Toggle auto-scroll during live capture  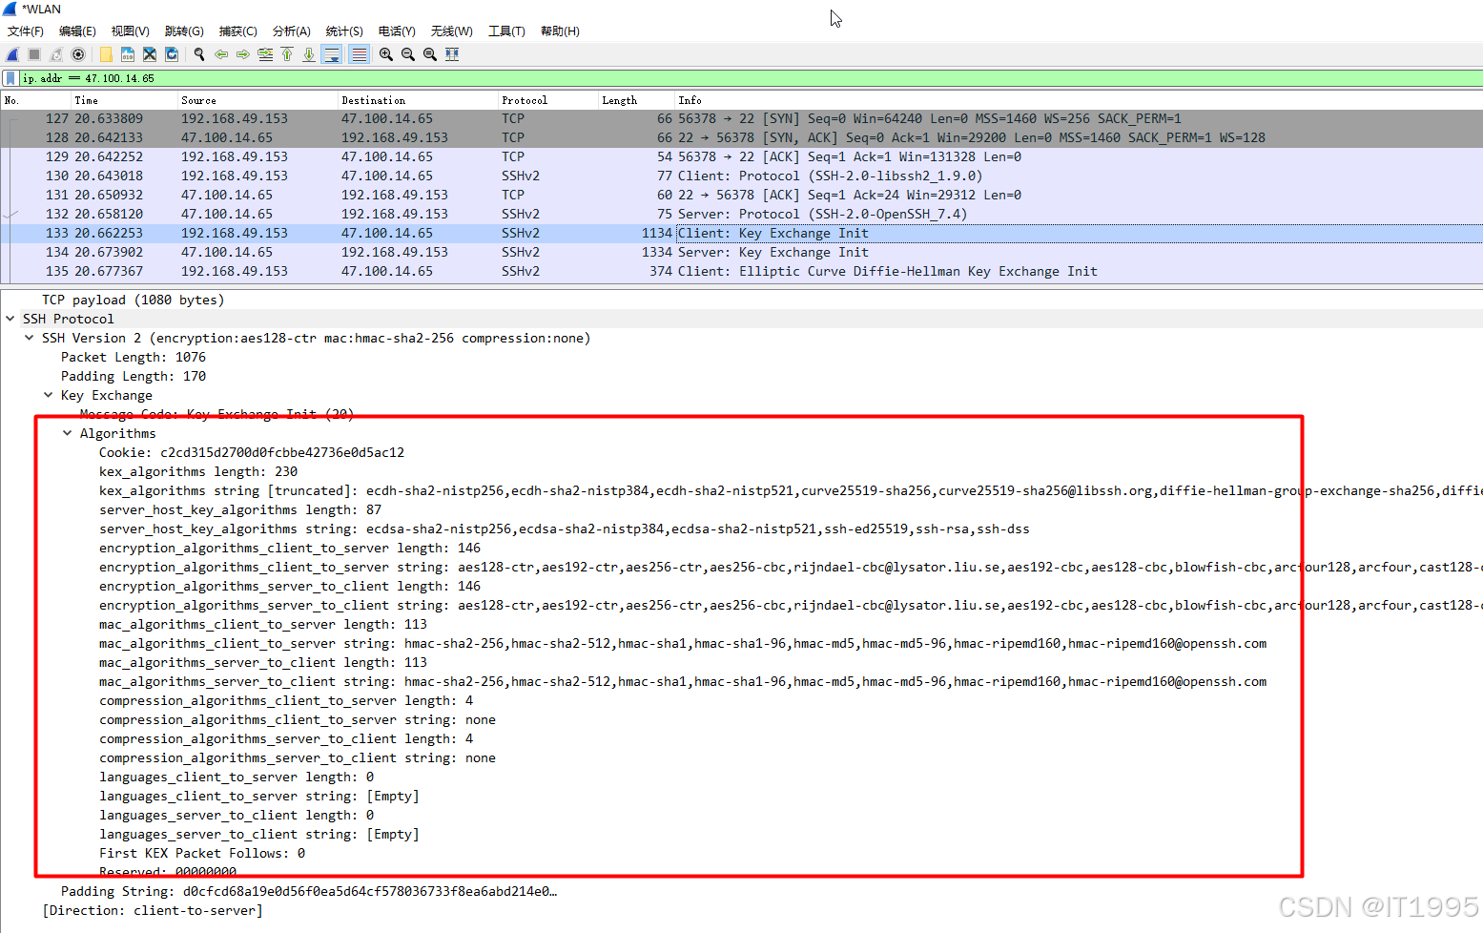point(331,54)
